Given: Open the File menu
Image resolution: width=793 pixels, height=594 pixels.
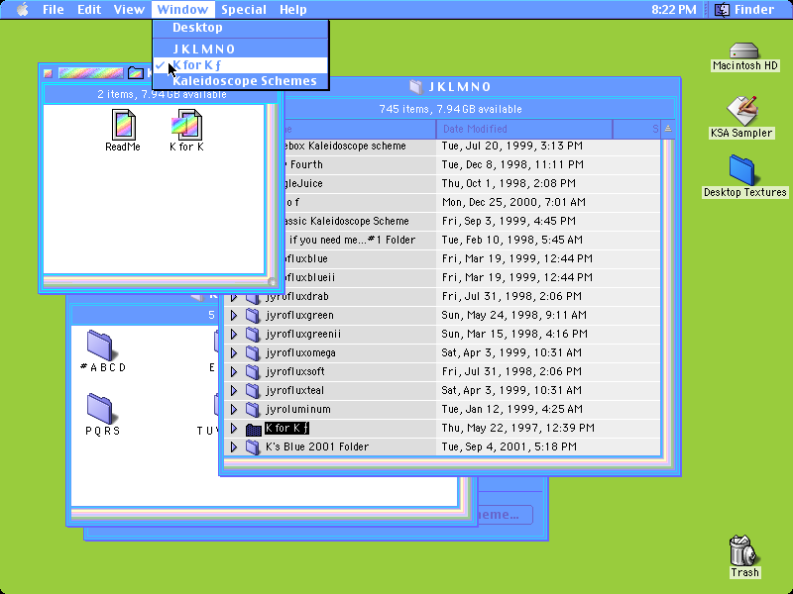Looking at the screenshot, I should click(54, 9).
